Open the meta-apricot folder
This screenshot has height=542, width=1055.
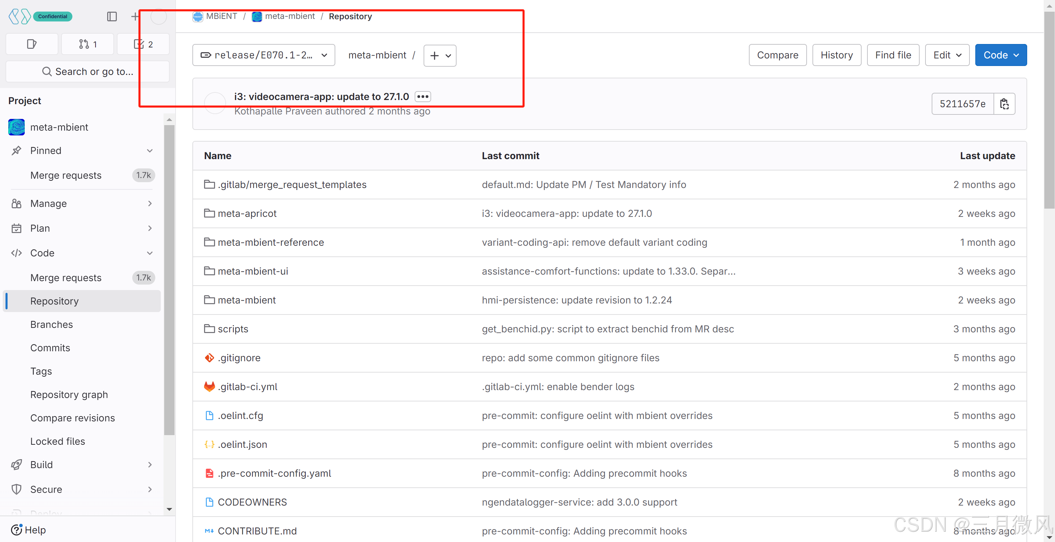[x=247, y=213]
